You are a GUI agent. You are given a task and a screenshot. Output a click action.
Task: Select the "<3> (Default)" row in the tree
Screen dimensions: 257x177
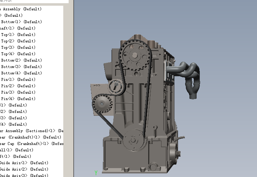(13, 118)
